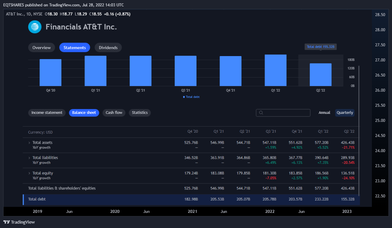Open the Overview tab
Screen dimensions: 392x228
[42, 48]
